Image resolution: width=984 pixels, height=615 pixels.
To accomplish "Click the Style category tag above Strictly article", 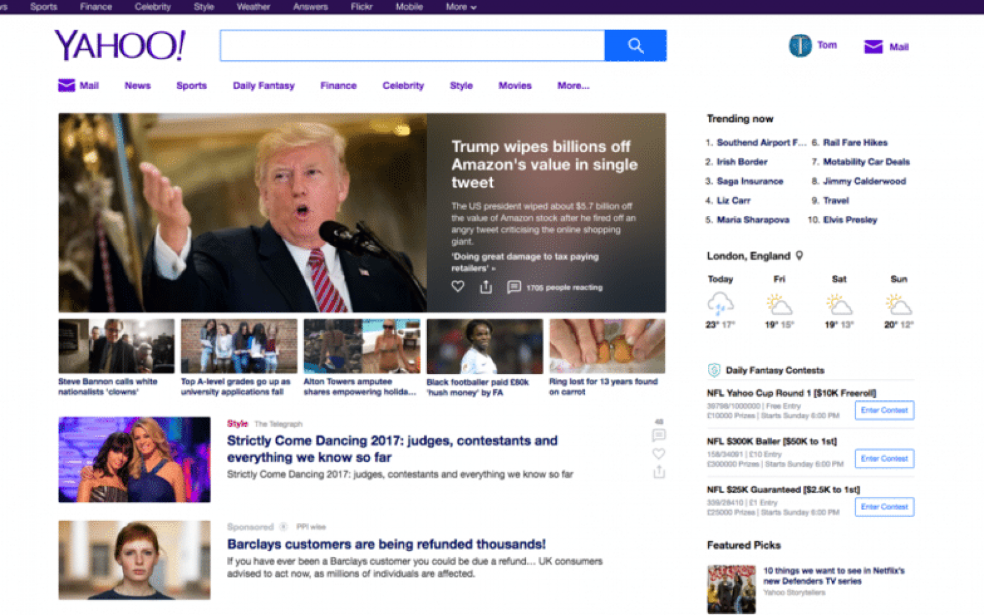I will coord(237,423).
